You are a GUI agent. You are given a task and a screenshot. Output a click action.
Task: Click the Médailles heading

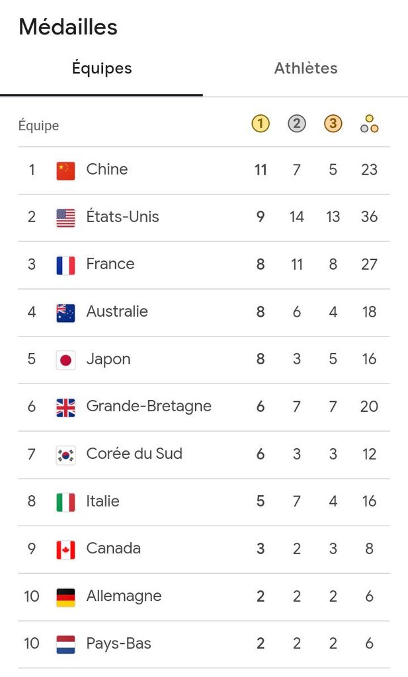pyautogui.click(x=68, y=27)
